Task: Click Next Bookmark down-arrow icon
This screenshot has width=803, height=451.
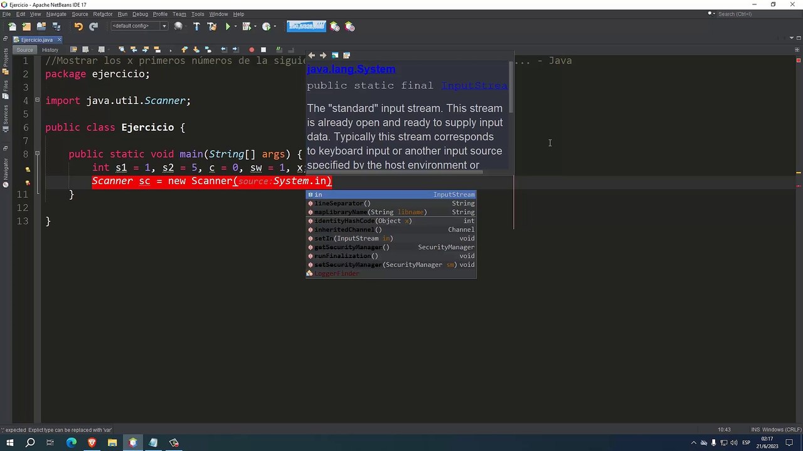Action: (x=196, y=49)
